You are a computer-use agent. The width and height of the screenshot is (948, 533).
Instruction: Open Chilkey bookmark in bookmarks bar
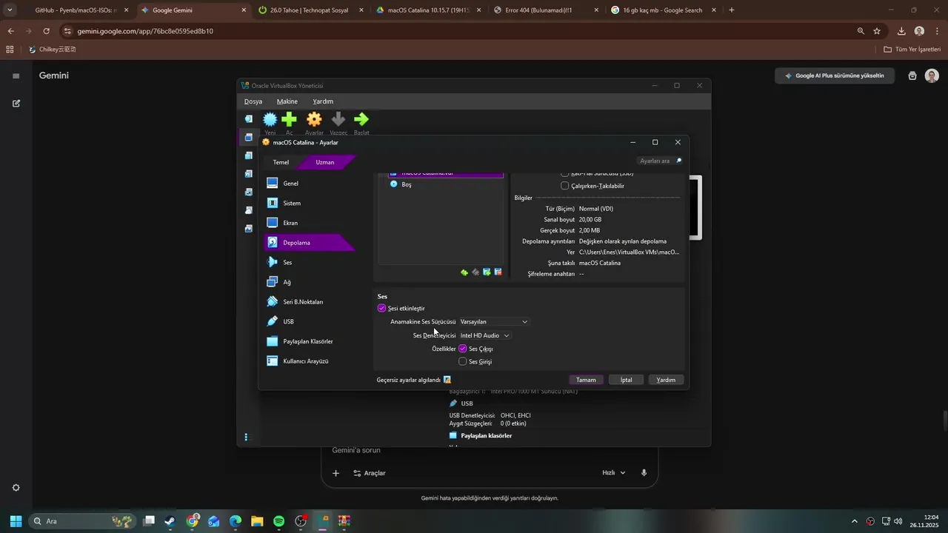tap(53, 50)
